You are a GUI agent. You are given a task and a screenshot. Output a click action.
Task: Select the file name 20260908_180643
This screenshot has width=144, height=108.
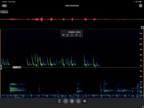[x=75, y=32]
